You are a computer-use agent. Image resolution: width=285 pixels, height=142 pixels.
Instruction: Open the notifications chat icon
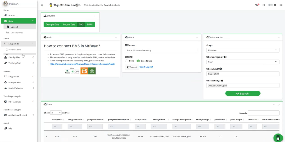click(257, 5)
